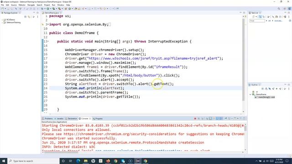Toggle Sort in the Outline toolbar

266,89
